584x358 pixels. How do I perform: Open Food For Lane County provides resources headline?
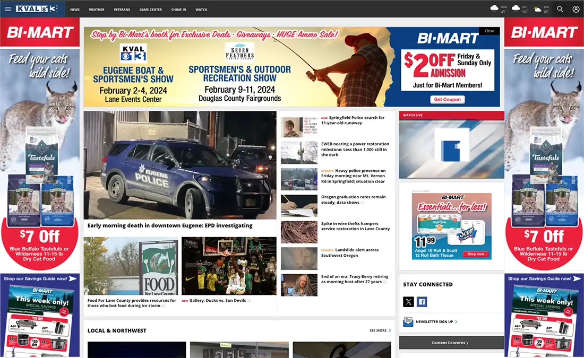(132, 303)
